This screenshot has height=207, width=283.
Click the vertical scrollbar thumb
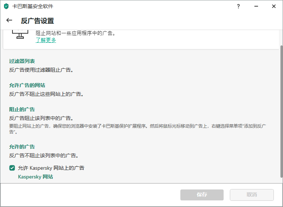click(282, 112)
